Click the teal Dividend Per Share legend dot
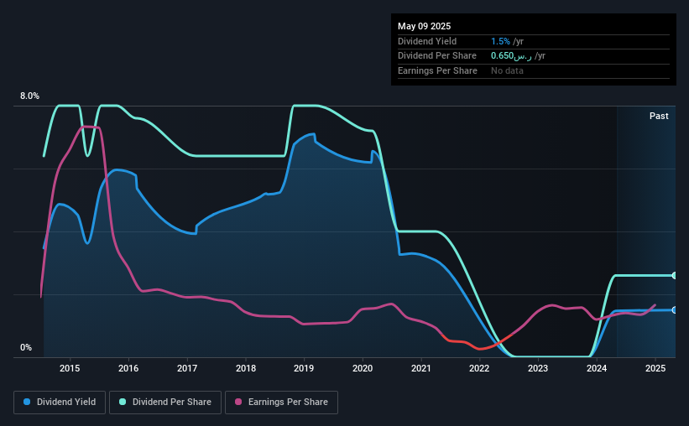The width and height of the screenshot is (689, 426). [x=123, y=402]
